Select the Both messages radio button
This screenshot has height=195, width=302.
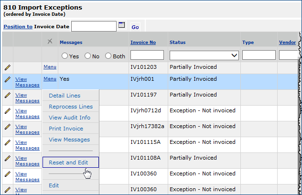(108, 56)
